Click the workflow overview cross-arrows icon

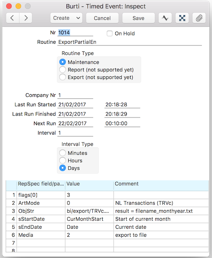pyautogui.click(x=182, y=18)
